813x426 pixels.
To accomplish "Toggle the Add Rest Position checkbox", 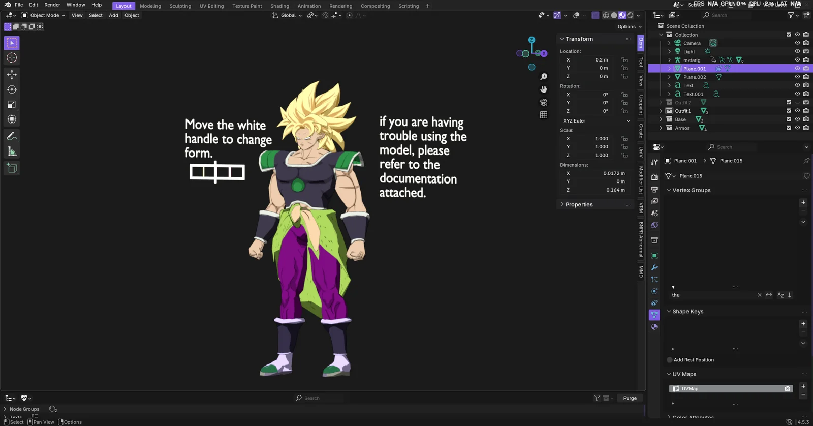I will point(670,360).
